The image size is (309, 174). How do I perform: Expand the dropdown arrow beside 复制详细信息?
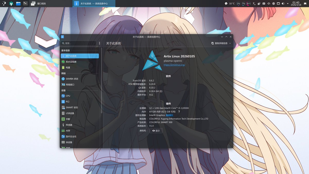(230, 43)
